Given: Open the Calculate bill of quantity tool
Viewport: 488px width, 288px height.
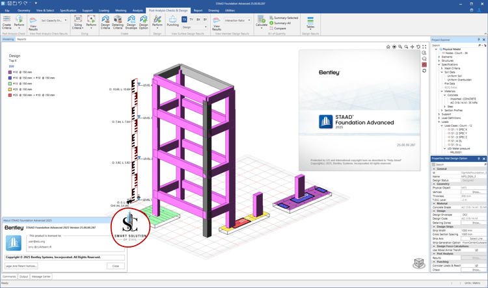Looking at the screenshot, I should click(262, 21).
